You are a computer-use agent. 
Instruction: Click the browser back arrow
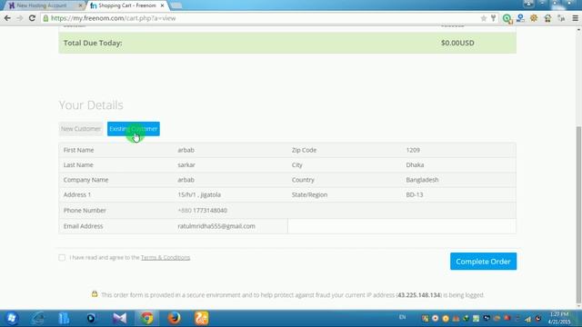(x=7, y=18)
